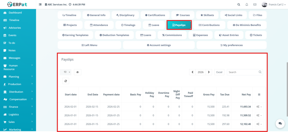
Task: Click the payslips Search input field
Action: 242,72
